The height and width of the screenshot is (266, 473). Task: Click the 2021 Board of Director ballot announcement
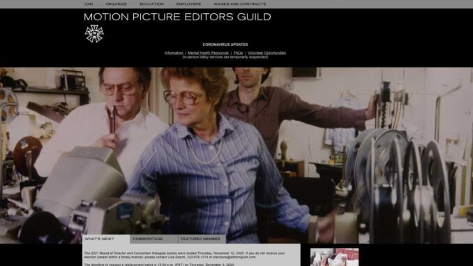185,255
